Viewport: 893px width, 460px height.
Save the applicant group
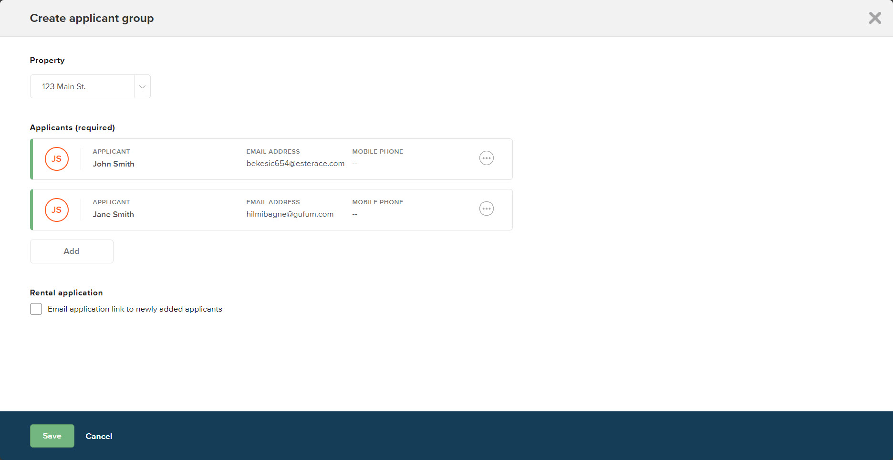tap(52, 436)
